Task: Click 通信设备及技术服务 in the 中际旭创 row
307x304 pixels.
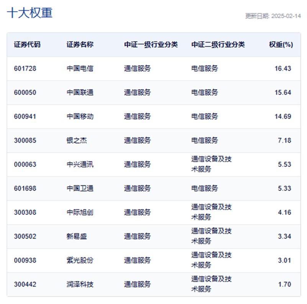Action: [212, 212]
